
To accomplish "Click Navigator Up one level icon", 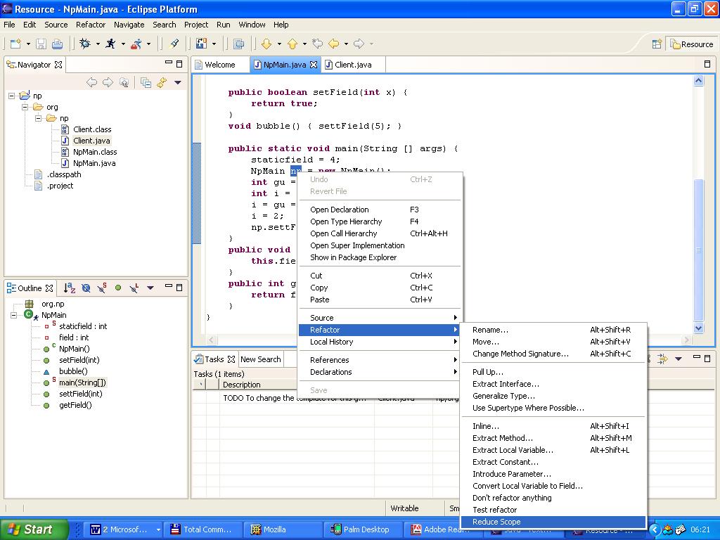I will pos(124,82).
